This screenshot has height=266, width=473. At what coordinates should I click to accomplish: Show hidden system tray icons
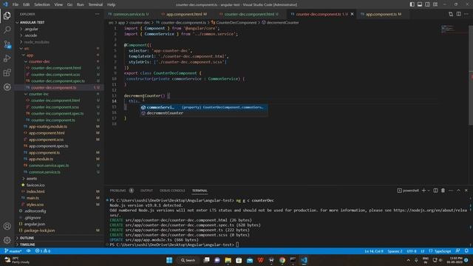(x=409, y=260)
